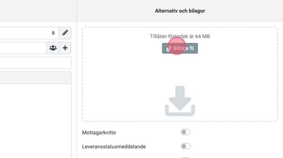Toggle the partially visible switch below Leveransstatusmeddelande
Viewport: 283px width, 158px height.
185,157
